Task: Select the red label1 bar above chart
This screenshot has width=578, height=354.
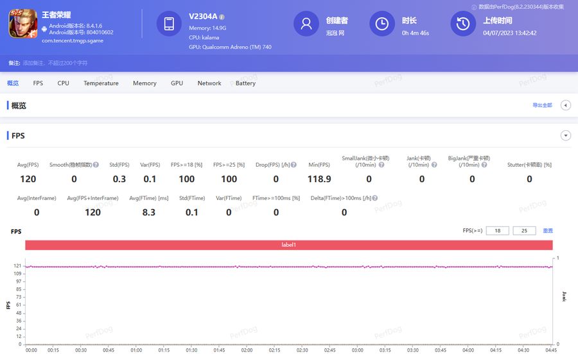Action: [288, 245]
